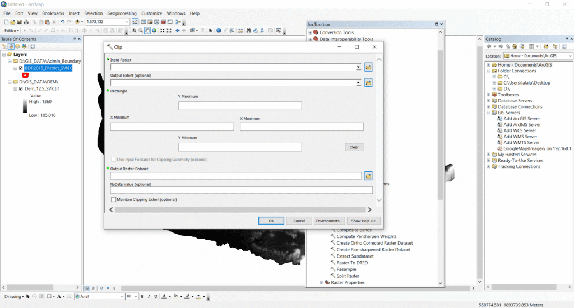The width and height of the screenshot is (574, 308).
Task: Open the fill color picker
Action: click(181, 297)
